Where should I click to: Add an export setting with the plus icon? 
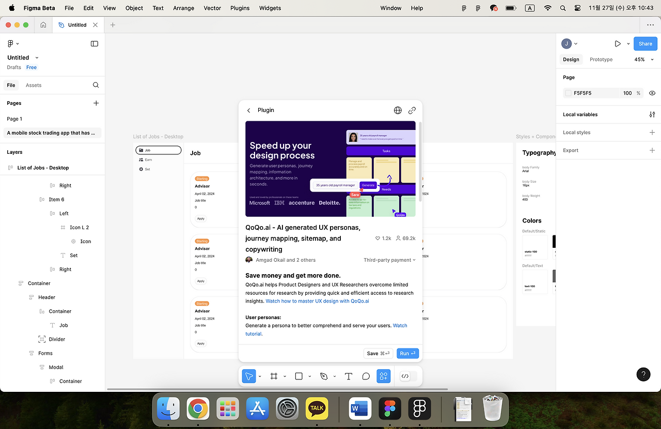coord(652,151)
